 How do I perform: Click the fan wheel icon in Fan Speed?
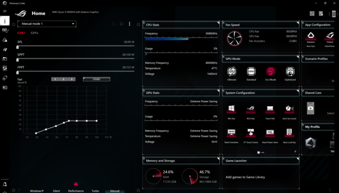(234, 38)
